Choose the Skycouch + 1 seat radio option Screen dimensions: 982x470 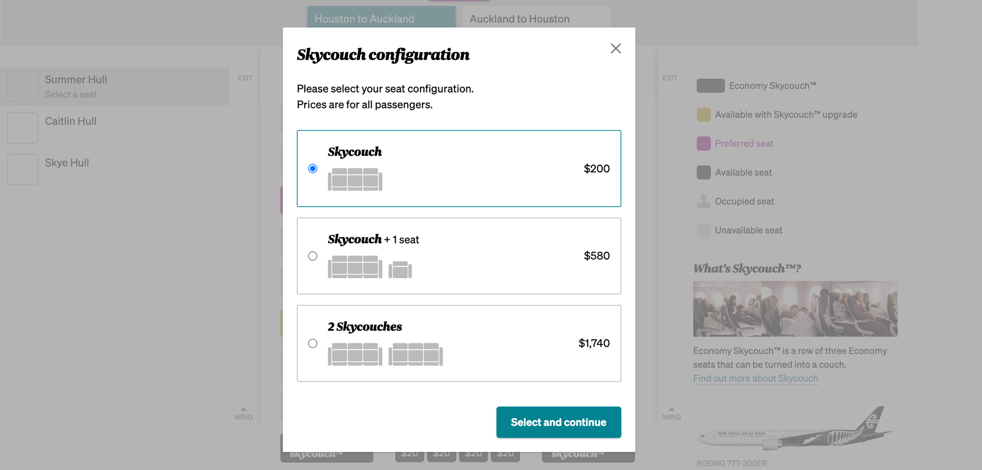[x=313, y=256]
